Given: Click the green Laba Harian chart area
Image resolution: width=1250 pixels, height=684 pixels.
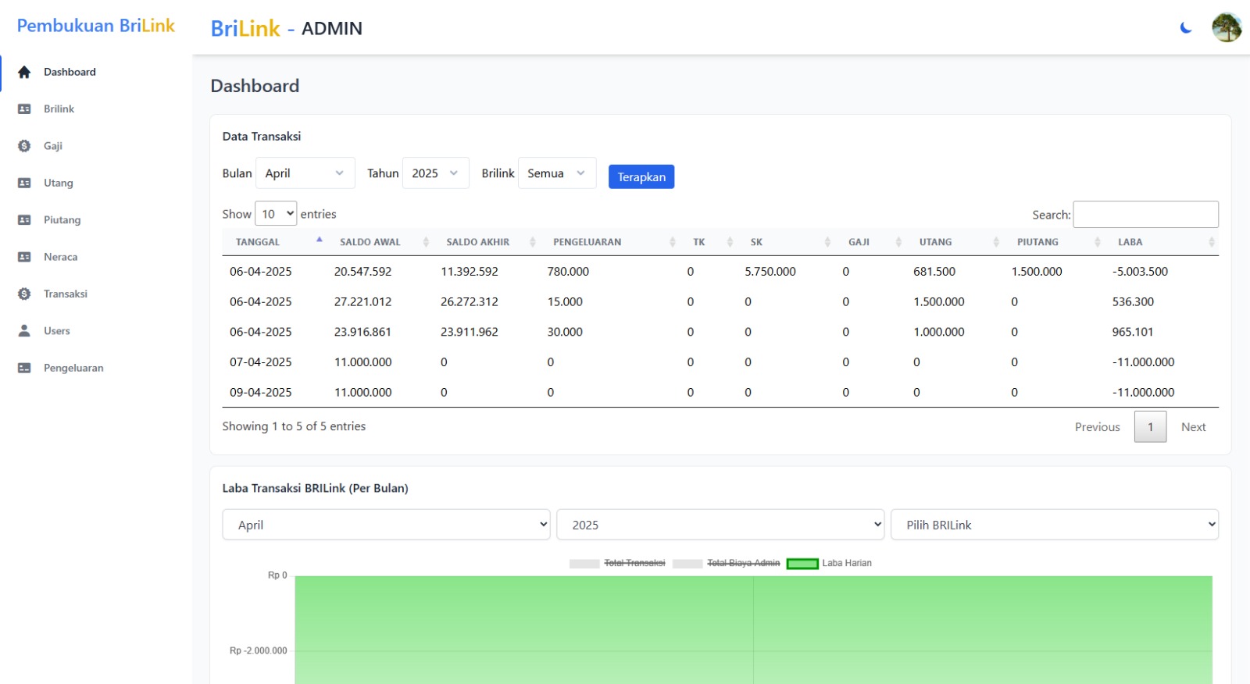Looking at the screenshot, I should tap(753, 630).
